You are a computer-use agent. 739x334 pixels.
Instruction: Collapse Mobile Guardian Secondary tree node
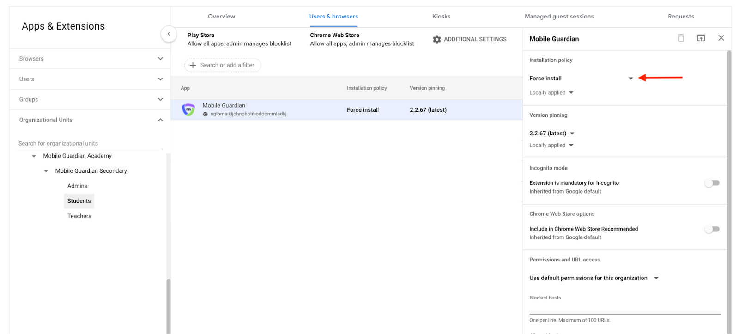point(46,171)
